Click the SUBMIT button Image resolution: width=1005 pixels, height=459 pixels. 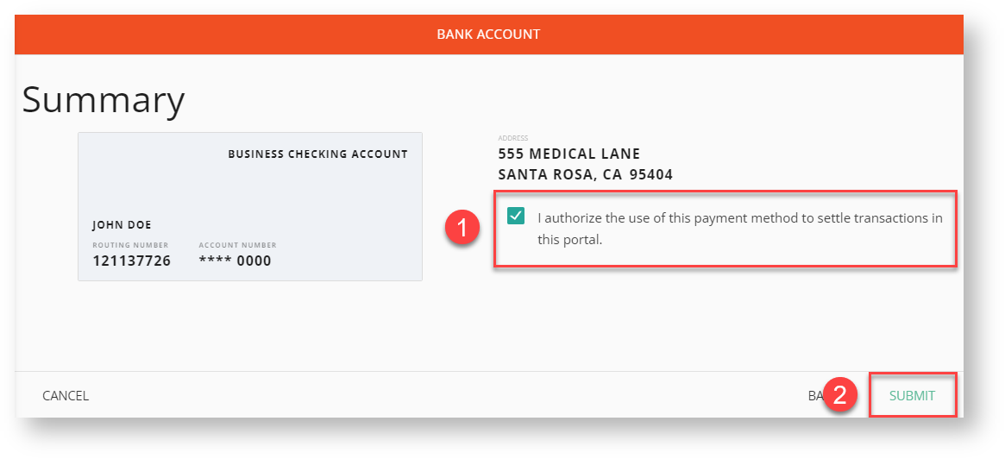[x=912, y=396]
